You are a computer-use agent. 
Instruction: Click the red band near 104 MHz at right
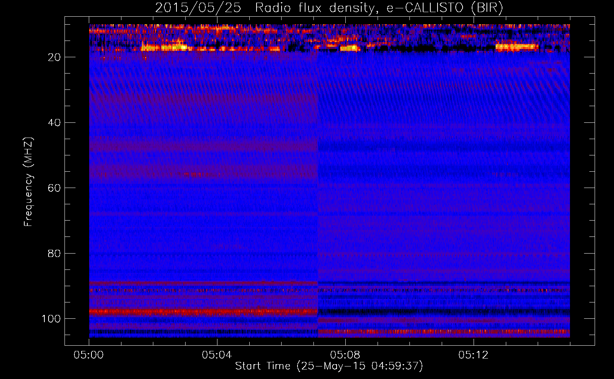pos(444,332)
